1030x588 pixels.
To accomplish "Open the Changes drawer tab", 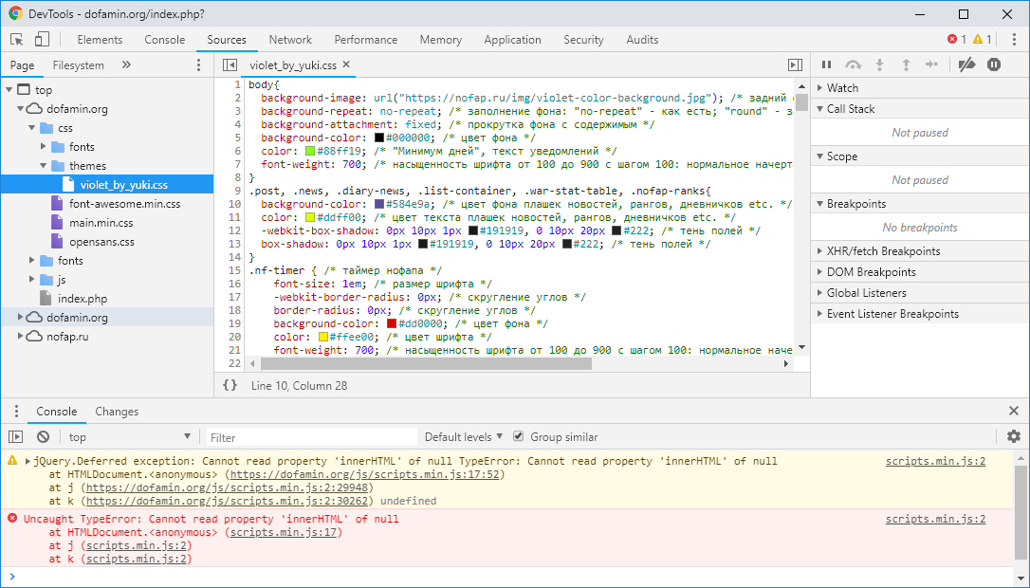I will click(117, 412).
